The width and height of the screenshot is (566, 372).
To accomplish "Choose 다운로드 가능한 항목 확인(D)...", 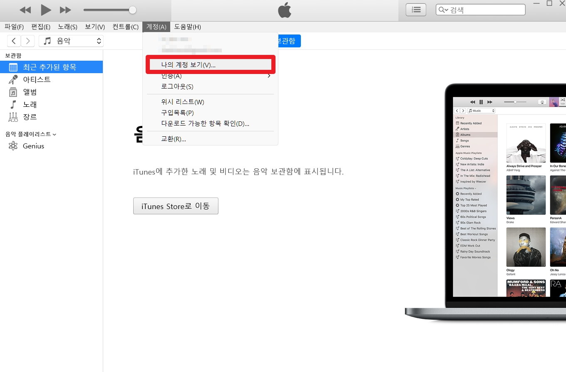I will 211,123.
